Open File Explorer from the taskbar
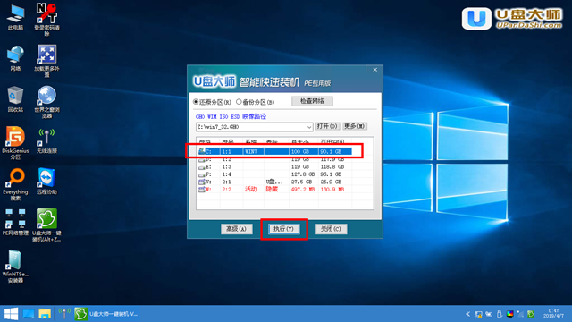Image resolution: width=572 pixels, height=322 pixels. 45,314
